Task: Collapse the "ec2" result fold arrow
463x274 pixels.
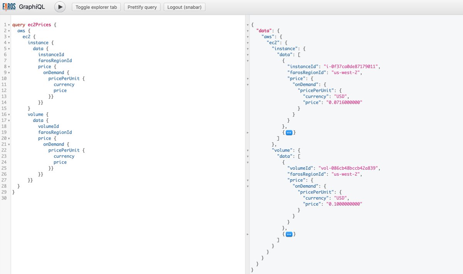Action: coord(248,43)
